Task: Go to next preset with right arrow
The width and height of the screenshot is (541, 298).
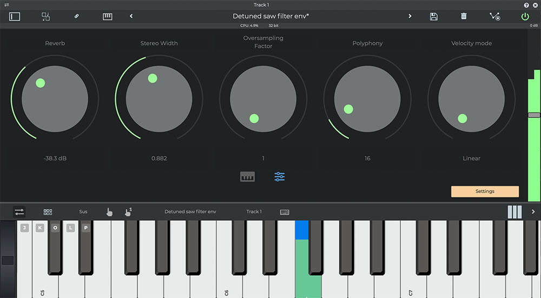Action: point(410,16)
